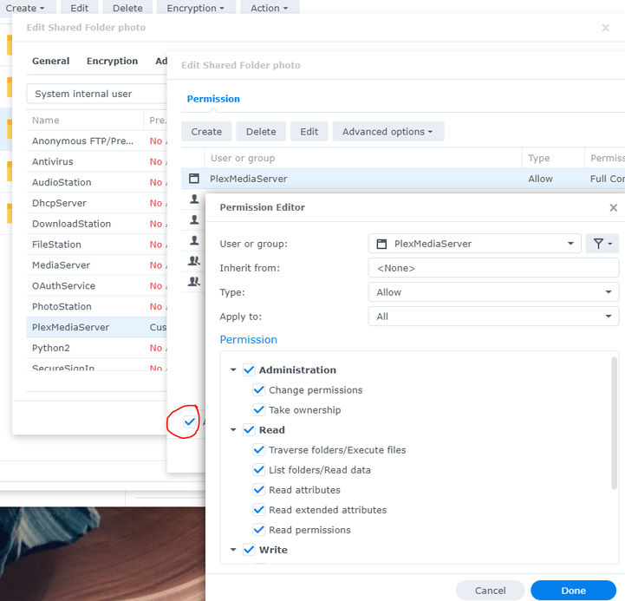This screenshot has height=601, width=625.
Task: Click the Cancel button
Action: click(491, 591)
